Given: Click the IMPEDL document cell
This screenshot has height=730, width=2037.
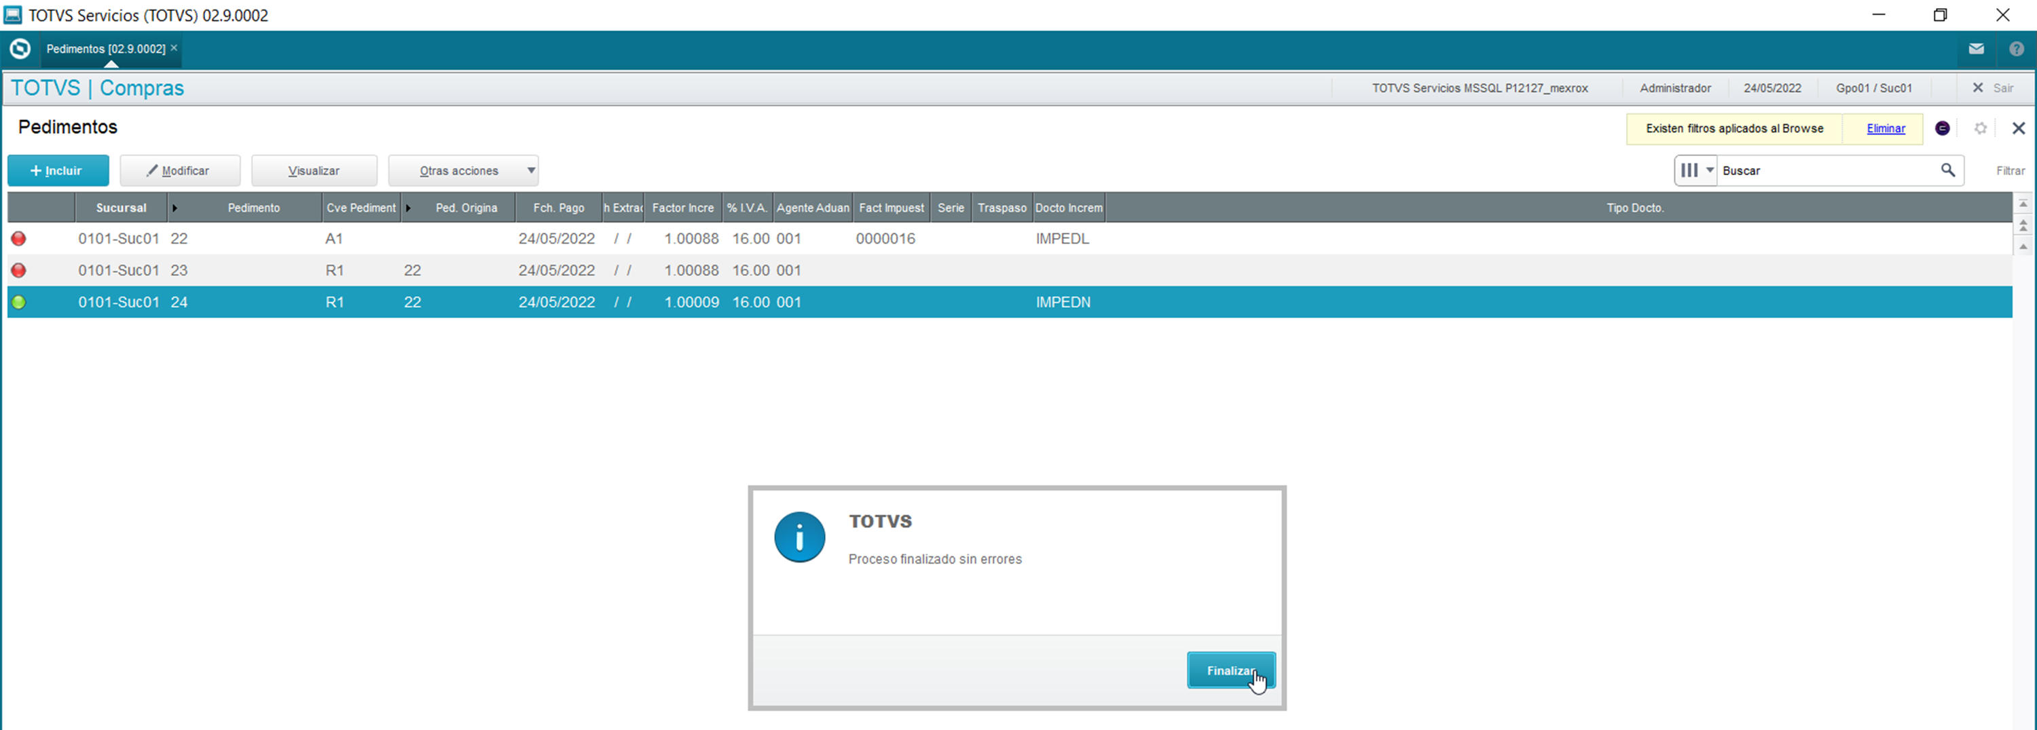Looking at the screenshot, I should coord(1063,239).
